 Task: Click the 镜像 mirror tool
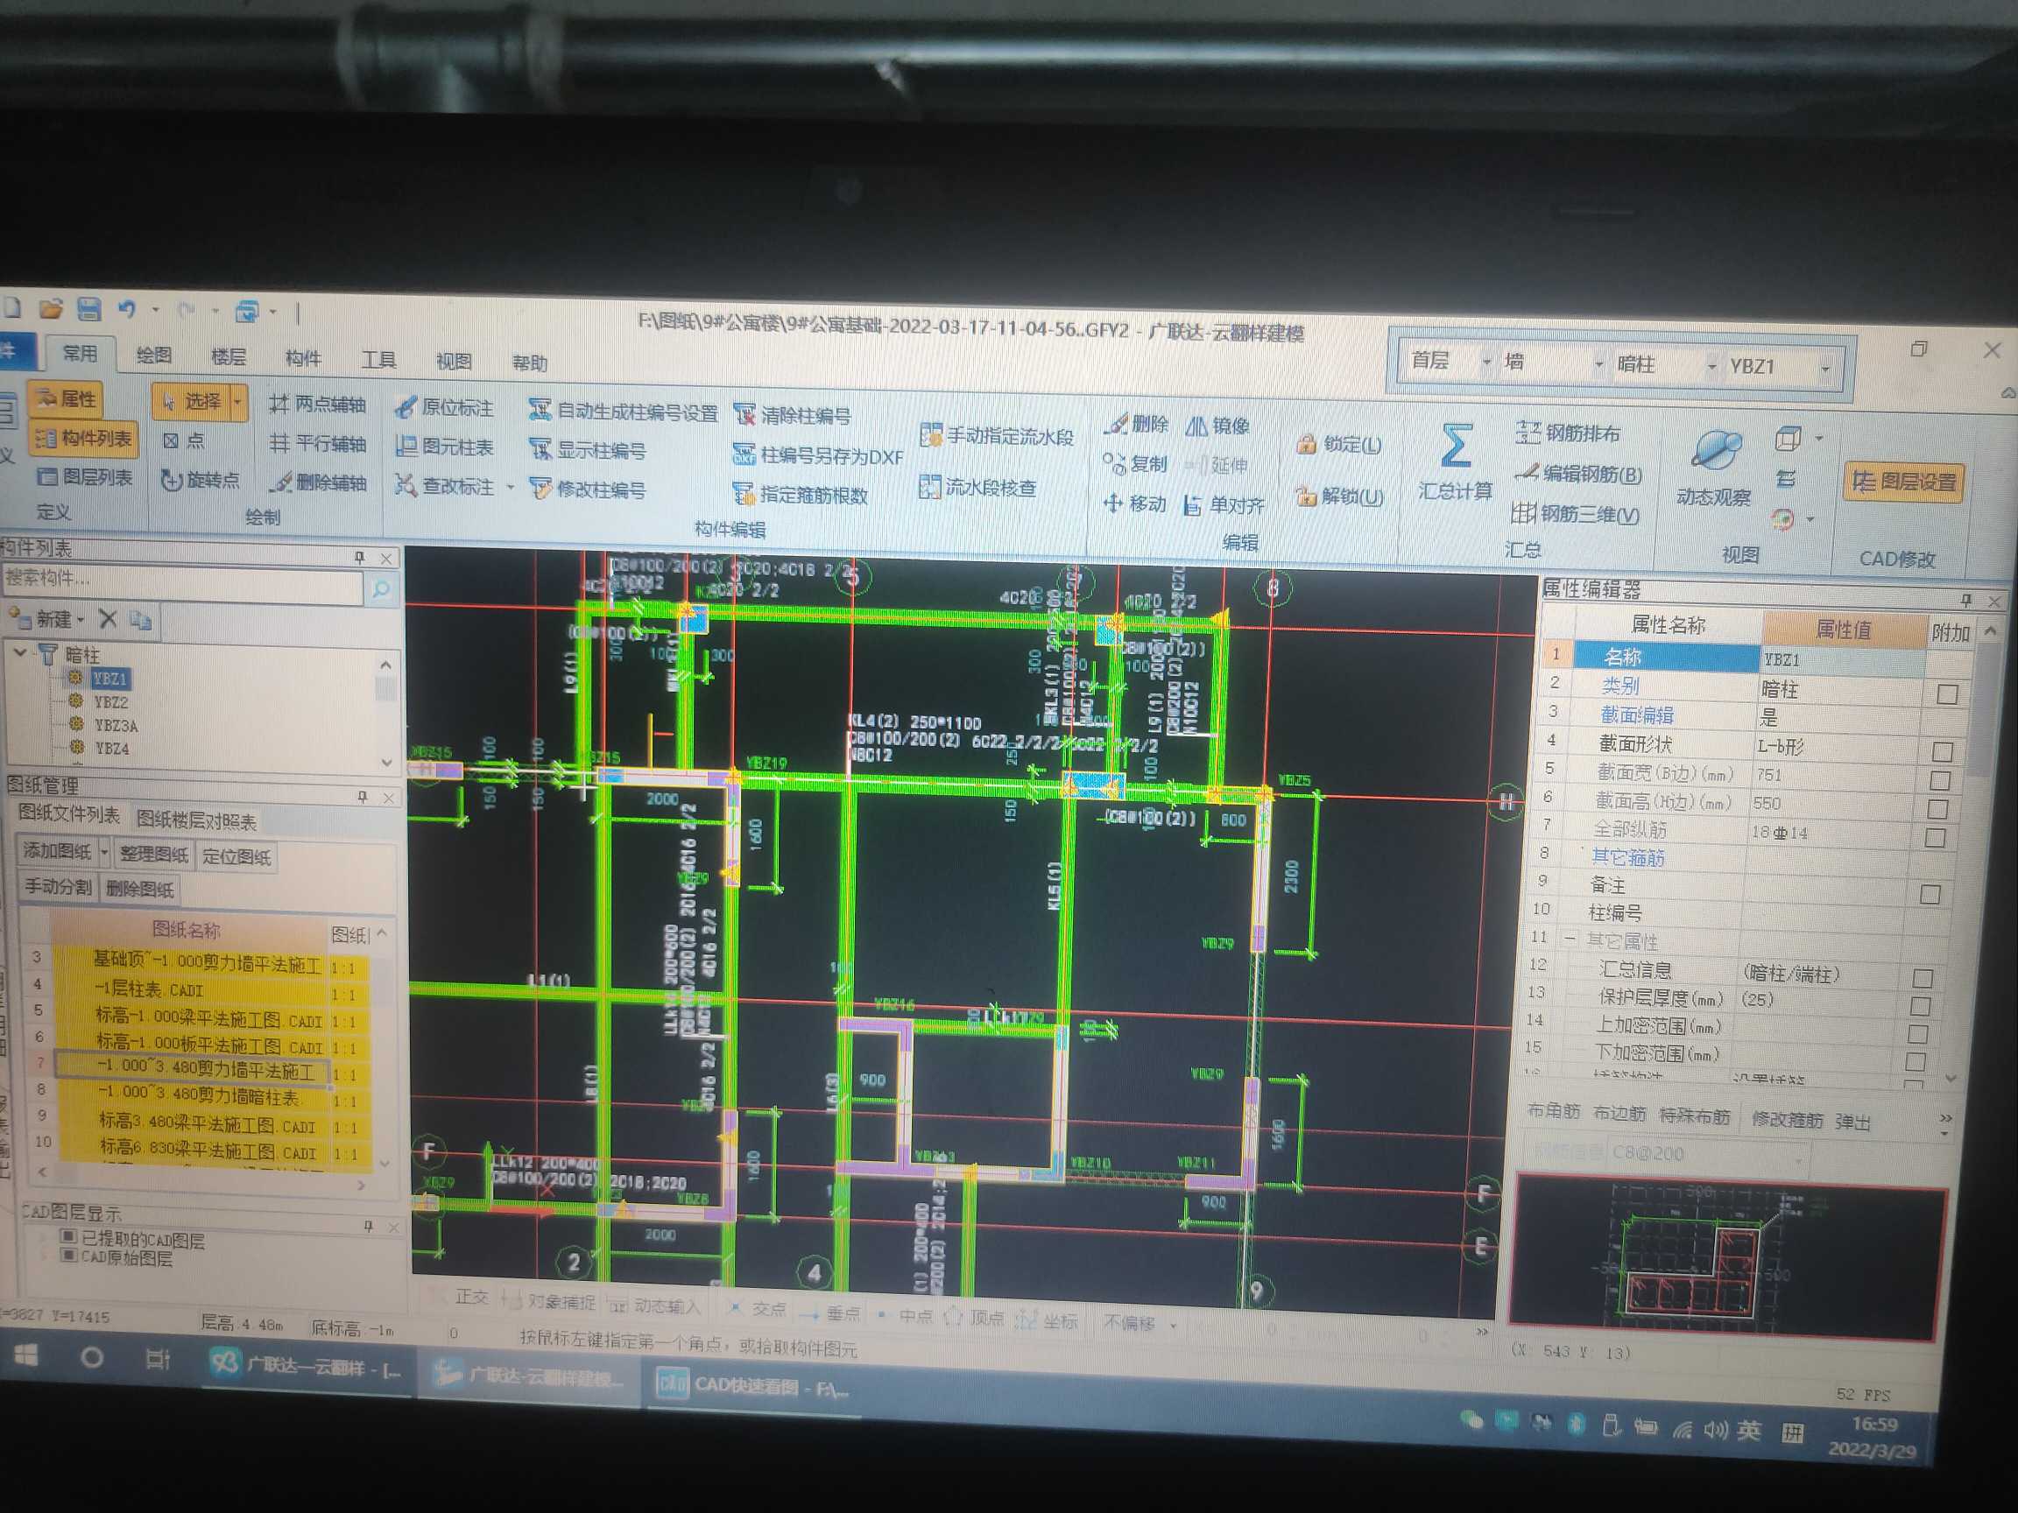click(1218, 426)
